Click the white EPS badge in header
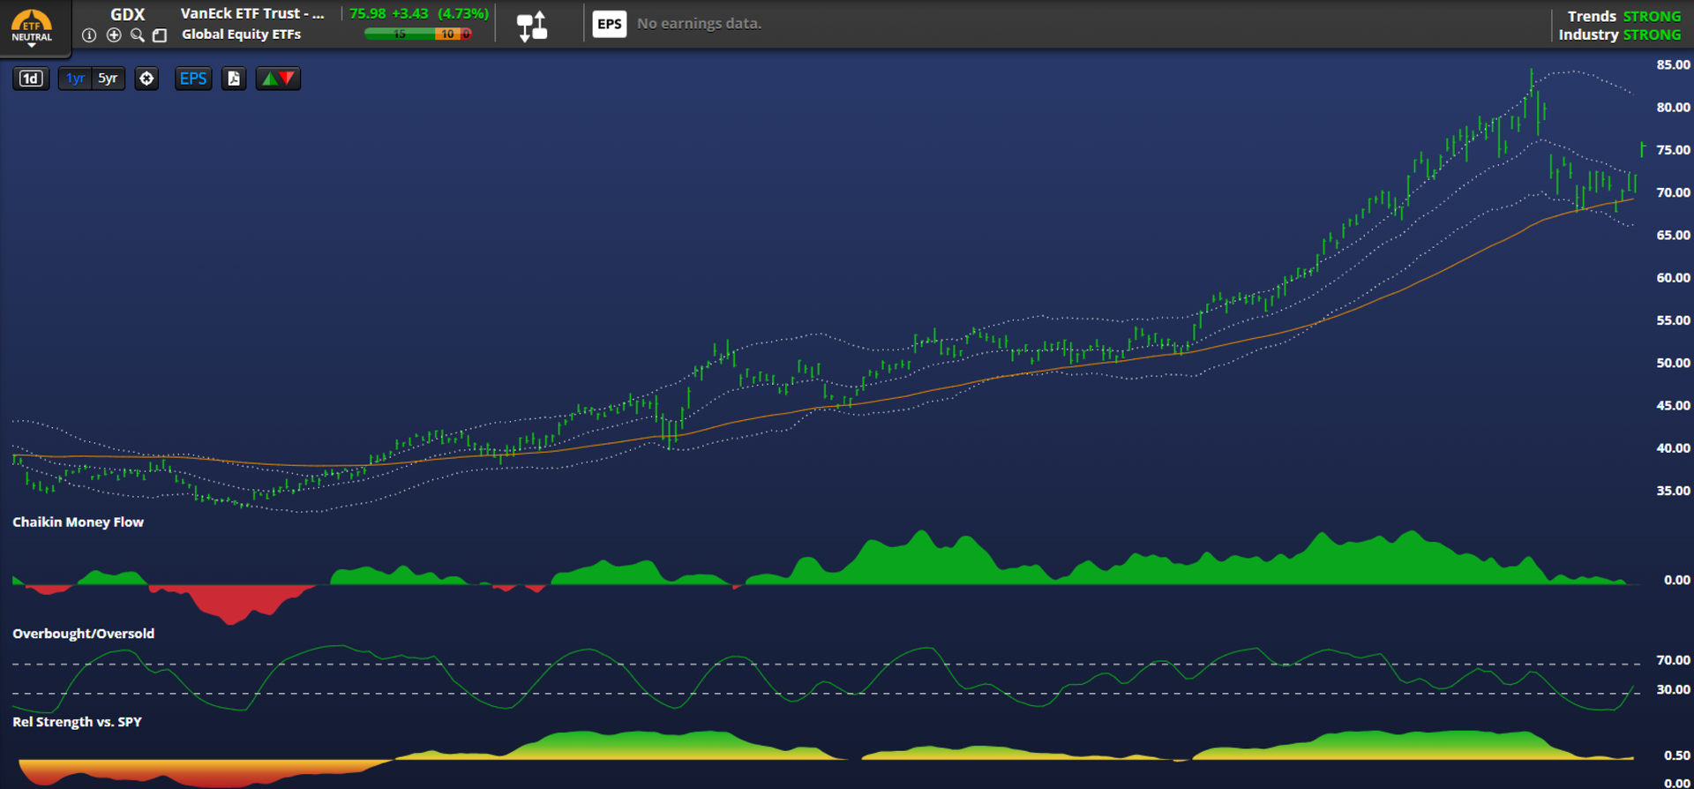The height and width of the screenshot is (789, 1694). coord(609,24)
